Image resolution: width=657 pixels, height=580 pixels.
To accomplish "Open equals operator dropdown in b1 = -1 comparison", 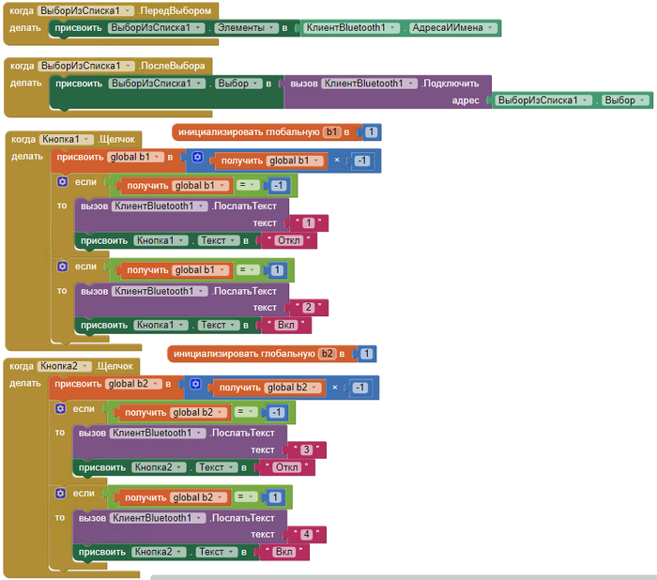I will [x=248, y=185].
